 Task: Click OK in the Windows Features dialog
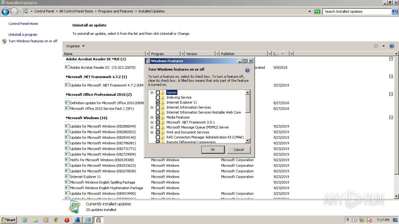tap(213, 150)
